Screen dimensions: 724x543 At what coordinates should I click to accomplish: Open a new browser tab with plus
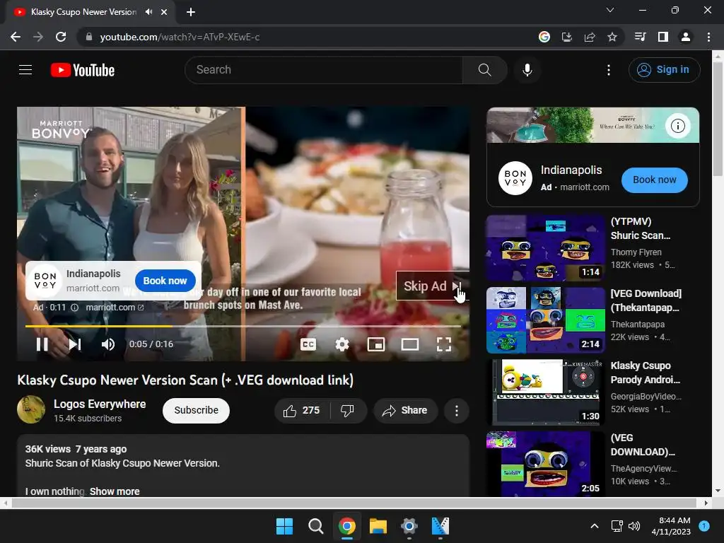pos(191,12)
